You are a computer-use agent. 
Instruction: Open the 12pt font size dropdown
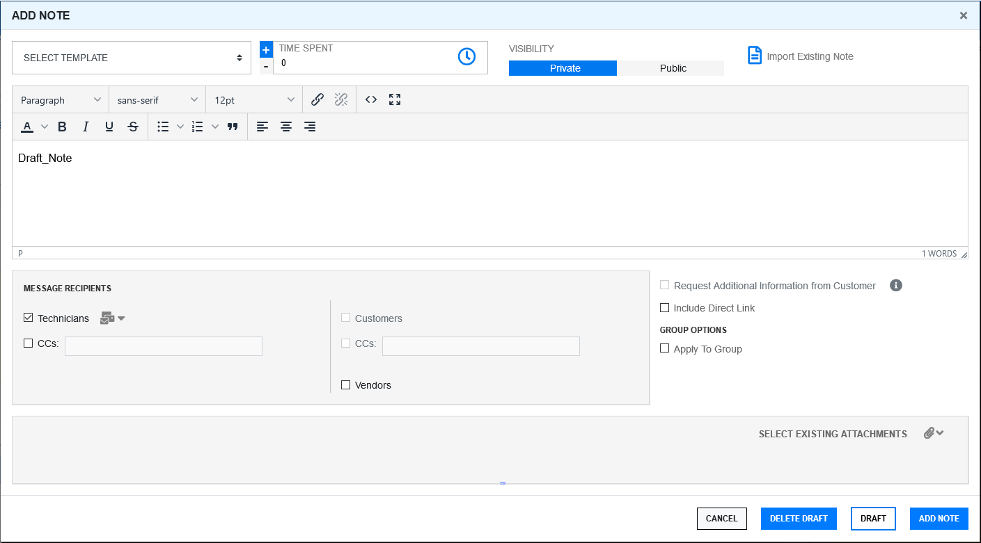coord(254,99)
